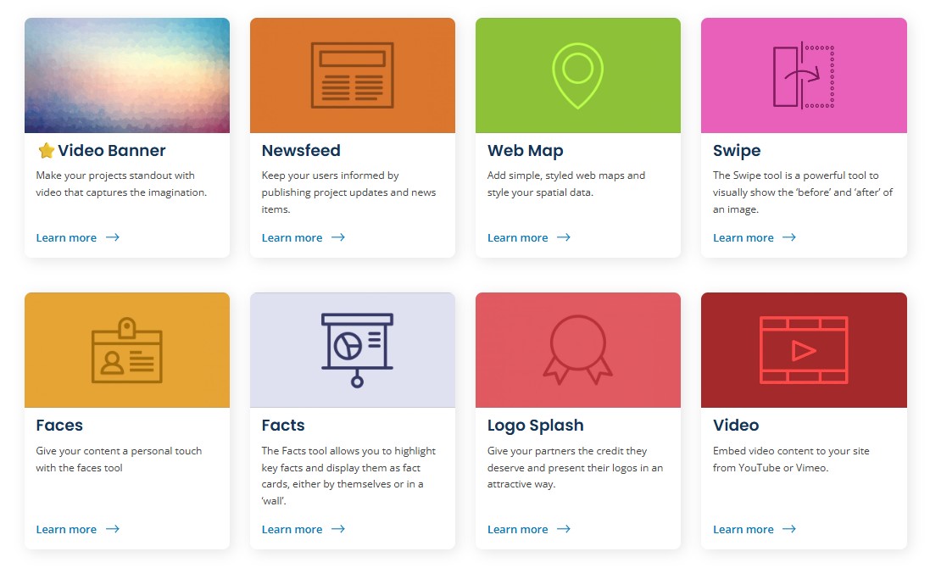
Task: Click the arrow icon next to Swipe's Learn more
Action: tap(788, 237)
